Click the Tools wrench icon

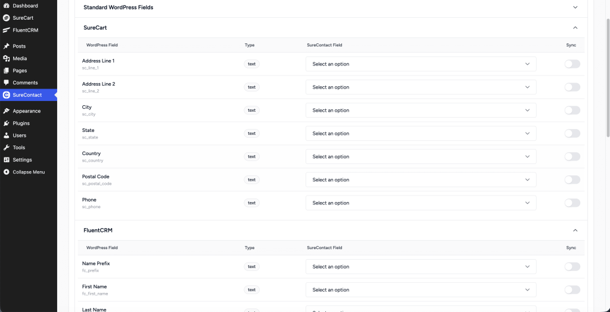(6, 147)
